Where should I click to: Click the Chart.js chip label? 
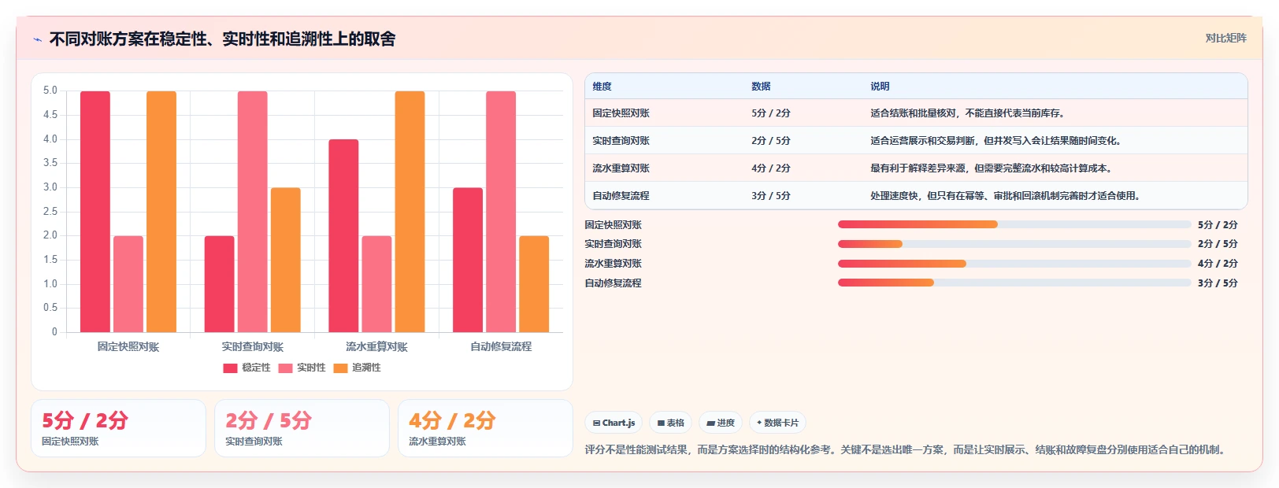click(619, 423)
